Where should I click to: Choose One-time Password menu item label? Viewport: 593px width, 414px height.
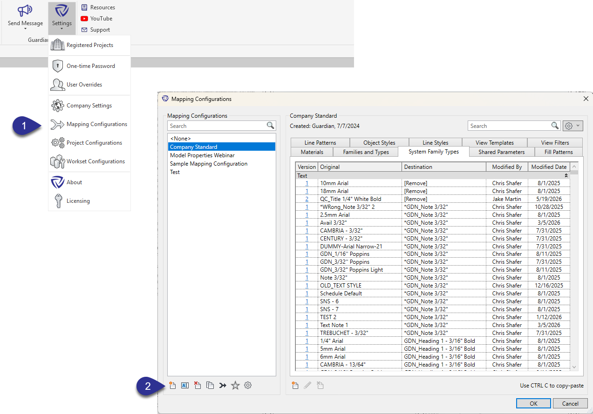[x=91, y=66]
